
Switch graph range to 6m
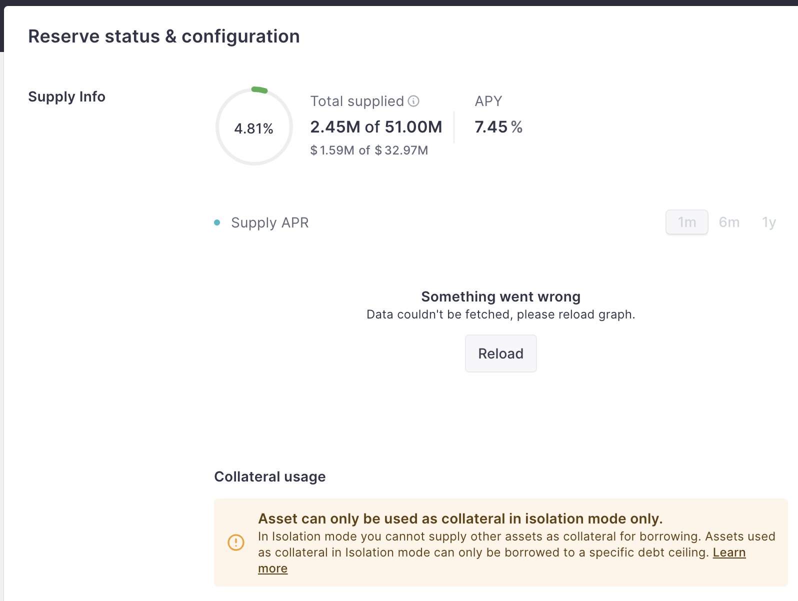pyautogui.click(x=729, y=222)
